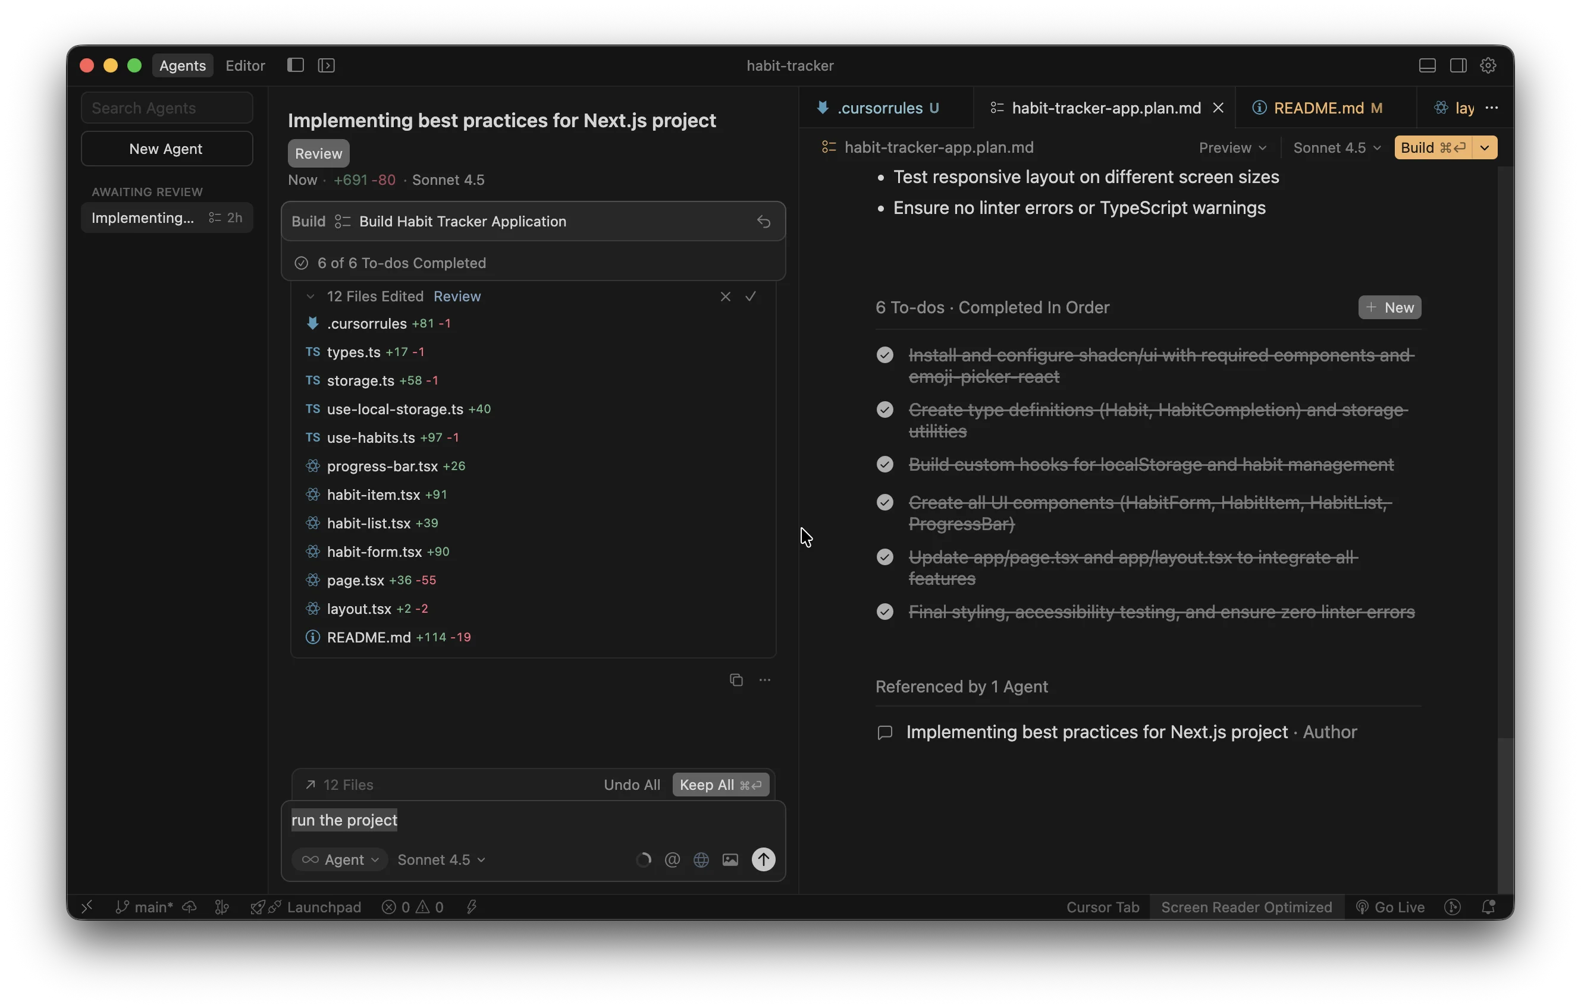Click the Keep All button
This screenshot has width=1581, height=1008.
(720, 785)
